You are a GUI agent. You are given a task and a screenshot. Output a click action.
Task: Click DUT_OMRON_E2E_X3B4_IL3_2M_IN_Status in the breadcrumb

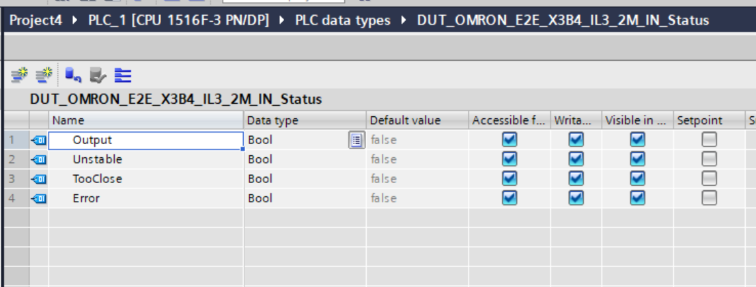coord(563,20)
